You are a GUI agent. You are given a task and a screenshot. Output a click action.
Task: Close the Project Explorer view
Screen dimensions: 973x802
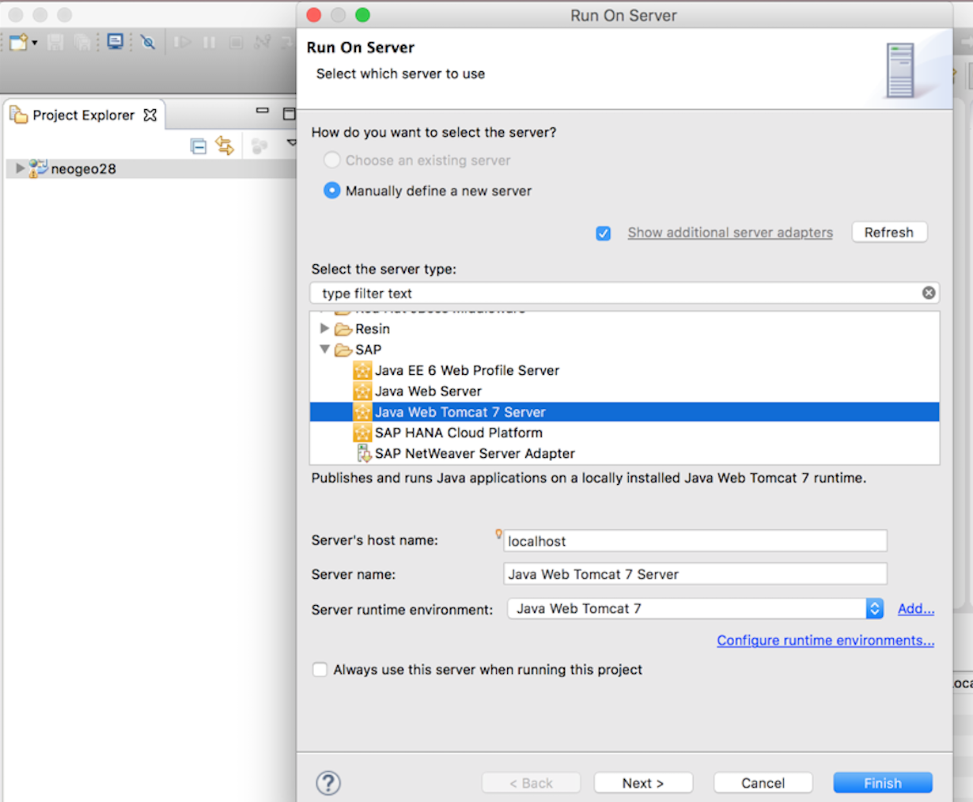click(150, 115)
